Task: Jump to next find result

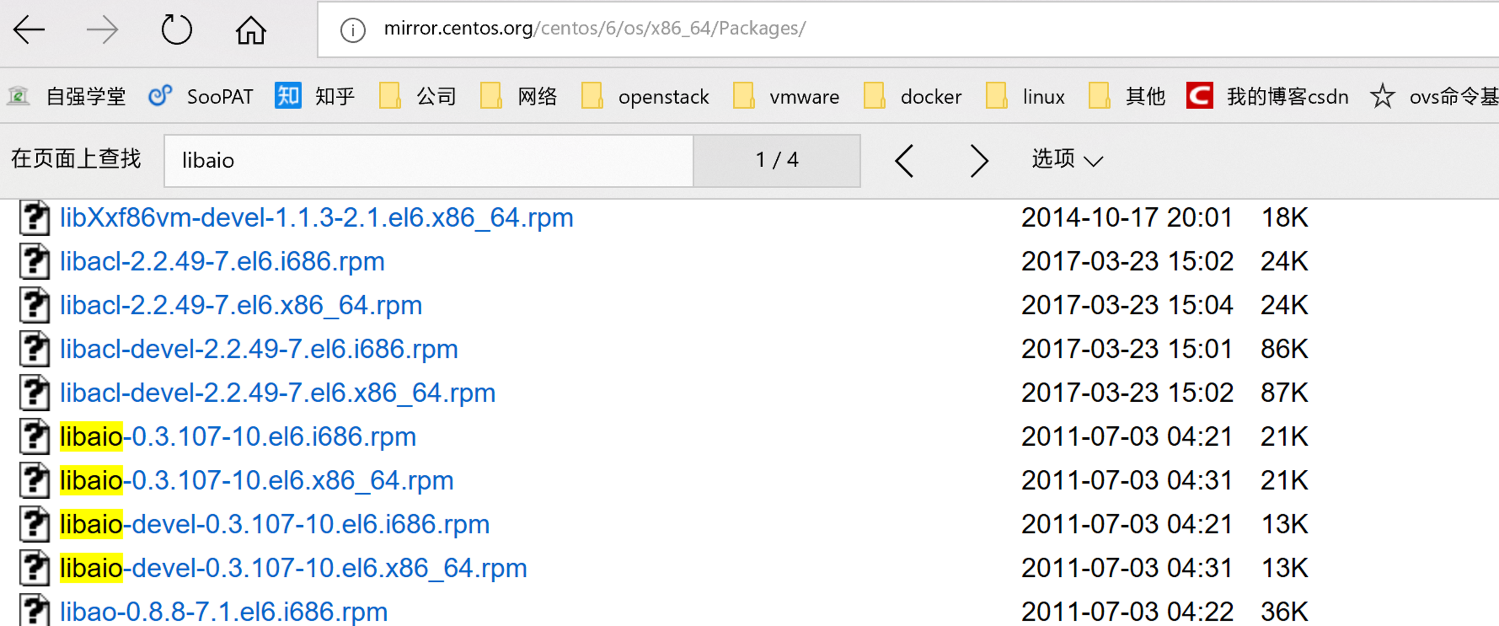Action: click(x=979, y=161)
